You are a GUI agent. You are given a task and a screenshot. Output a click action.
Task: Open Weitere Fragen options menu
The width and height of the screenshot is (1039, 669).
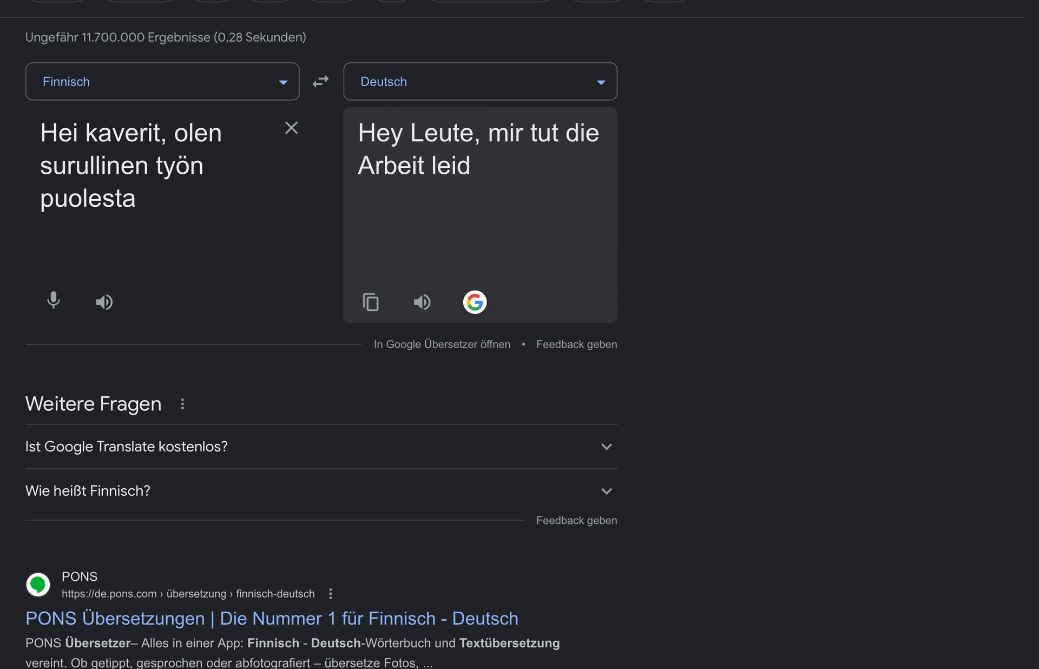182,404
